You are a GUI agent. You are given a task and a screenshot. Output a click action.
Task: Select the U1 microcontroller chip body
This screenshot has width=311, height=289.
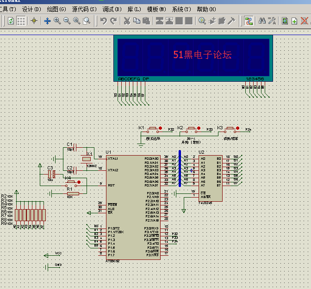click(133, 207)
